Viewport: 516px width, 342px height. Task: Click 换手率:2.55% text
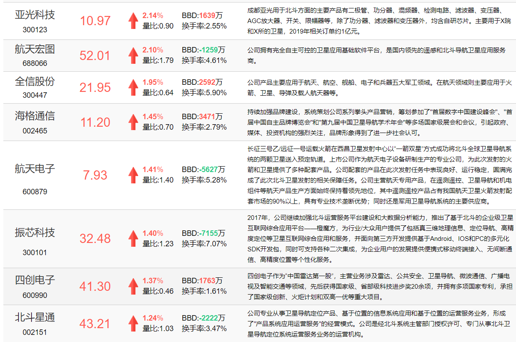tap(204, 26)
